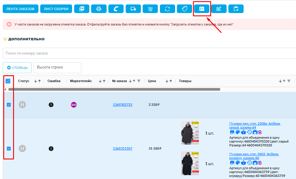Expand the ДОПОЛНИТЕЛЬНО section
This screenshot has width=296, height=179.
point(24,39)
